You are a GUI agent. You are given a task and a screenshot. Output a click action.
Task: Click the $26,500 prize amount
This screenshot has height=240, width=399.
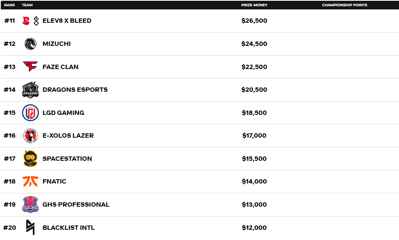254,21
